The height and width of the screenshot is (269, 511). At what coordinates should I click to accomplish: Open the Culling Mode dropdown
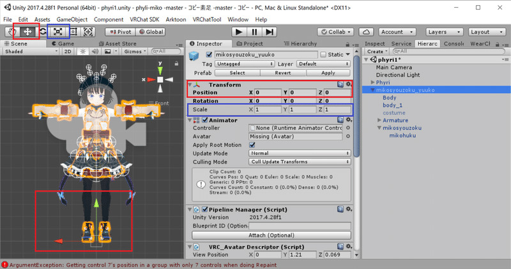click(299, 162)
